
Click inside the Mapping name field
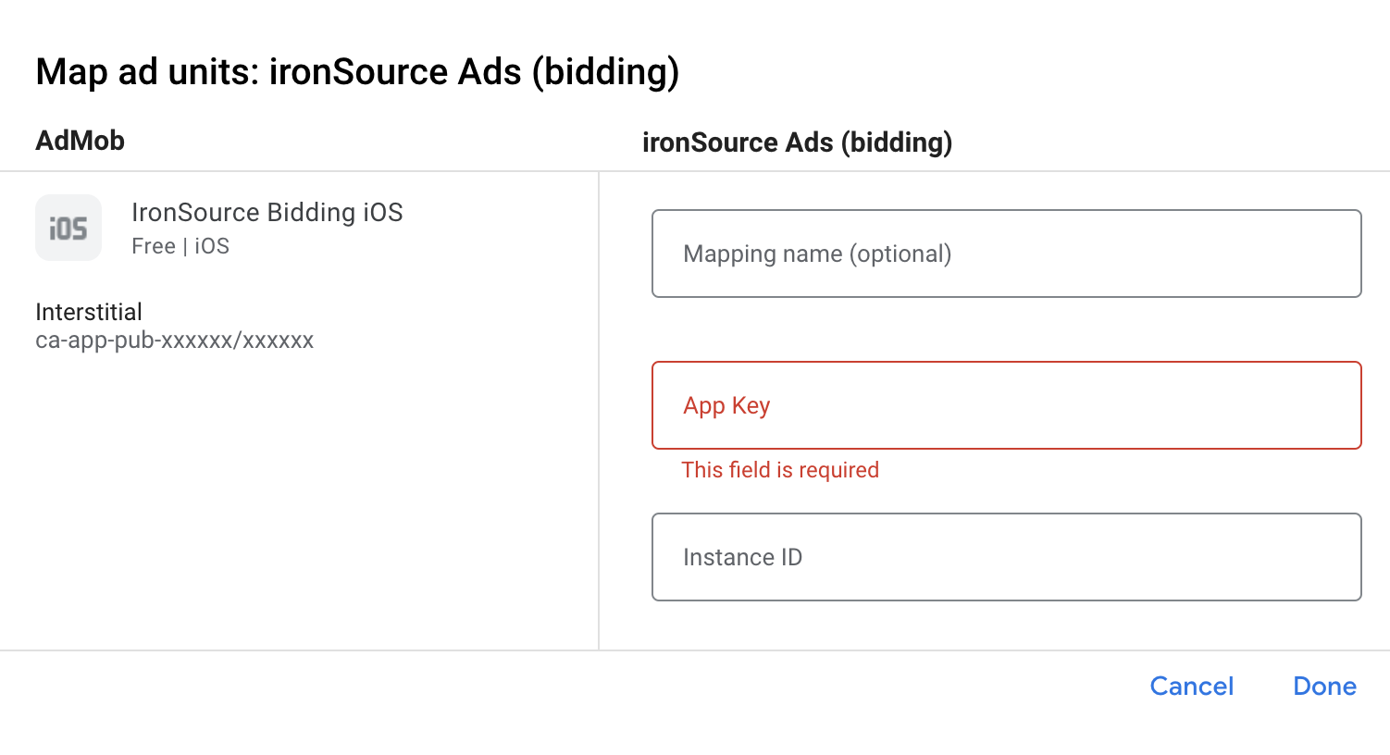click(x=1007, y=254)
